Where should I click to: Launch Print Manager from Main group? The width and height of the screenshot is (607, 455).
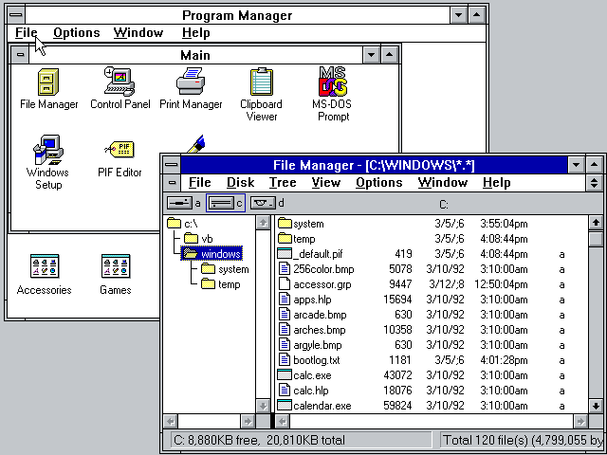pos(191,83)
